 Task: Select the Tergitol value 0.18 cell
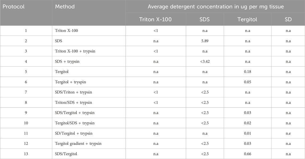pyautogui.click(x=247, y=72)
